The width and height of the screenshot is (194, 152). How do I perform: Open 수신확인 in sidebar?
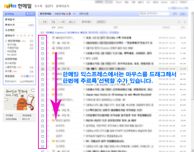click(10, 30)
